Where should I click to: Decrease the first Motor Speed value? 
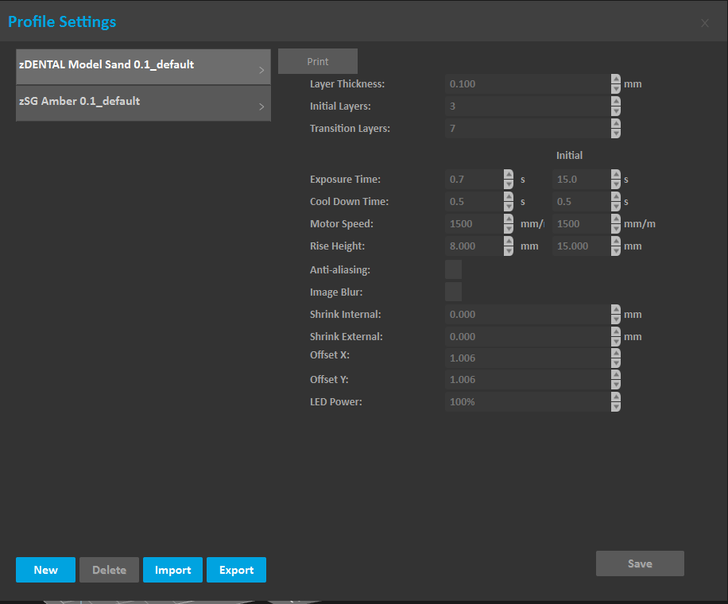click(x=509, y=229)
